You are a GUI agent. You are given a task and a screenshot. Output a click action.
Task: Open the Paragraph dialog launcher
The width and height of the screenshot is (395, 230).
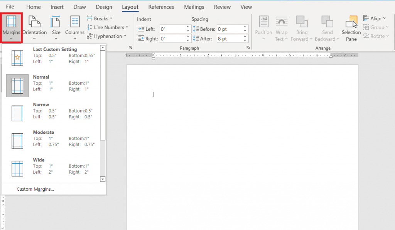point(248,48)
